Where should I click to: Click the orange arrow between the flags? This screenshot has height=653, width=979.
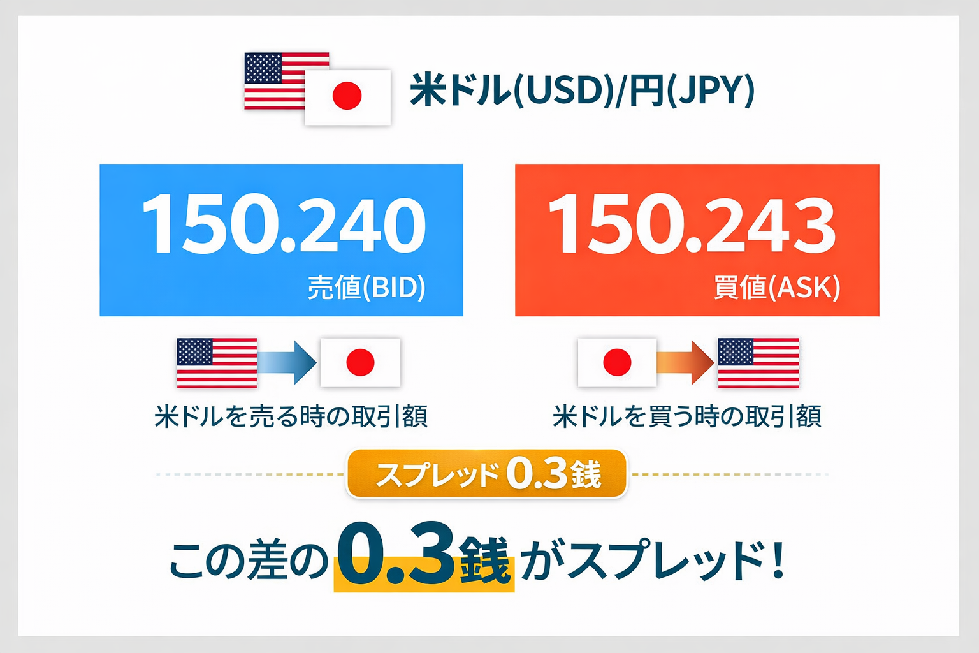click(x=686, y=362)
